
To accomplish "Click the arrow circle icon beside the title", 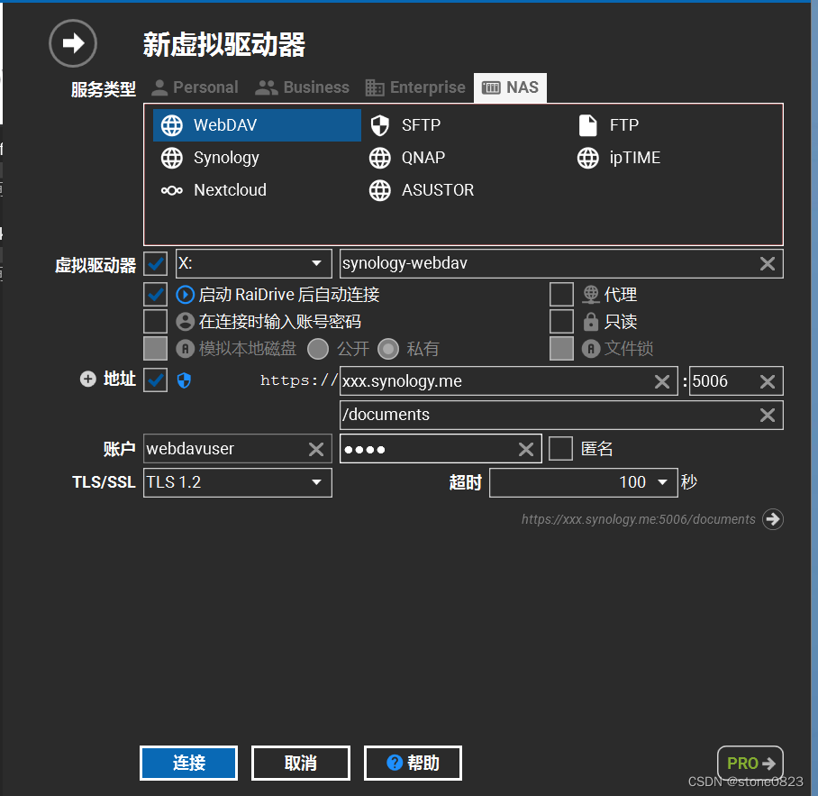I will pos(73,43).
